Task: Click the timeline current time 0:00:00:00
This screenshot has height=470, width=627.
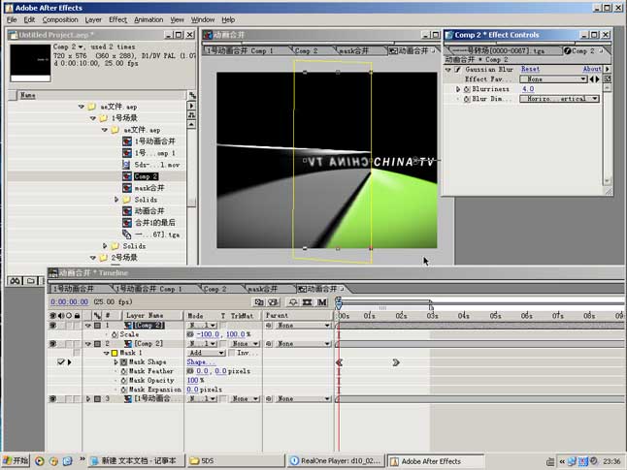Action: point(70,302)
